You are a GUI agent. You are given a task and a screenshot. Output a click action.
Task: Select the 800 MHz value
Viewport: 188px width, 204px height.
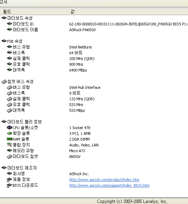point(76,64)
